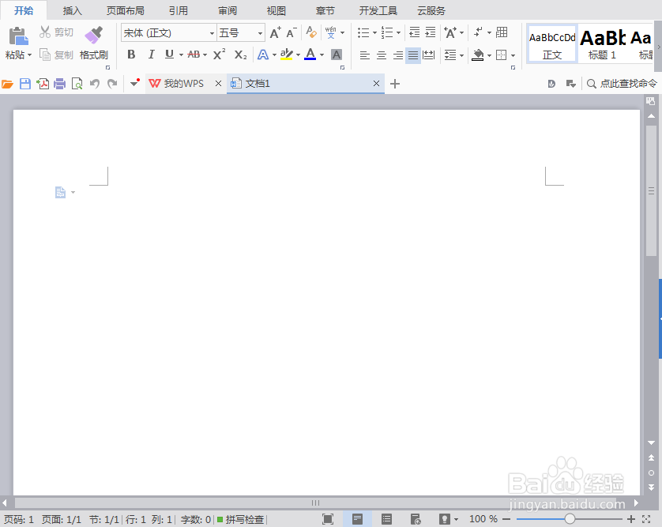The image size is (662, 527).
Task: Apply character shading (gray A) icon
Action: click(x=337, y=55)
